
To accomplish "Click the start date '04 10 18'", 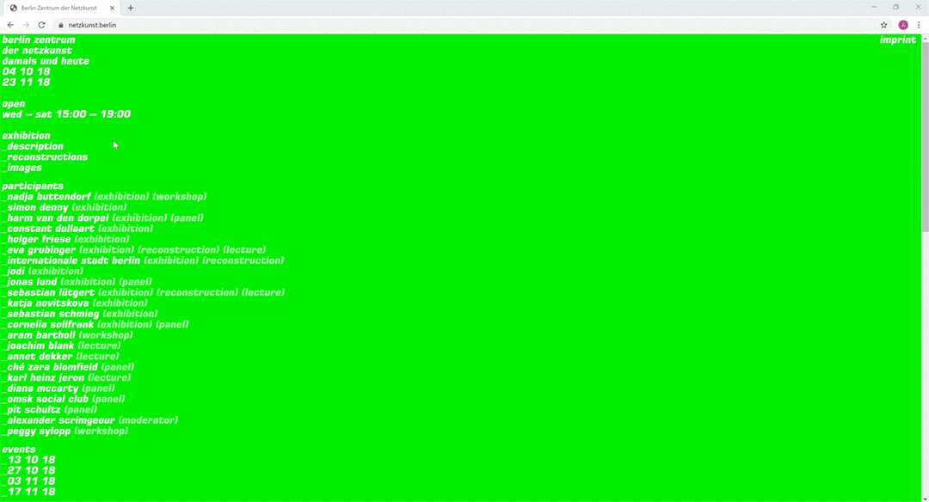I will pyautogui.click(x=26, y=72).
